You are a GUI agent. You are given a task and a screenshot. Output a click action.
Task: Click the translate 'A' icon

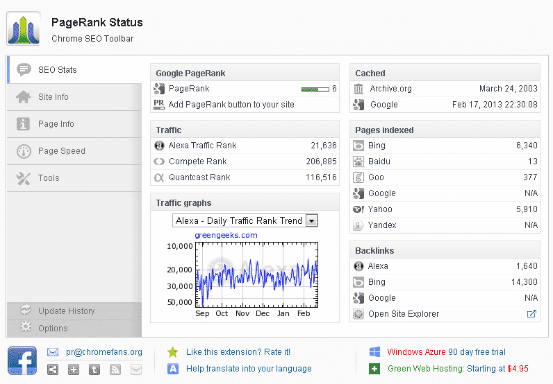click(x=173, y=369)
